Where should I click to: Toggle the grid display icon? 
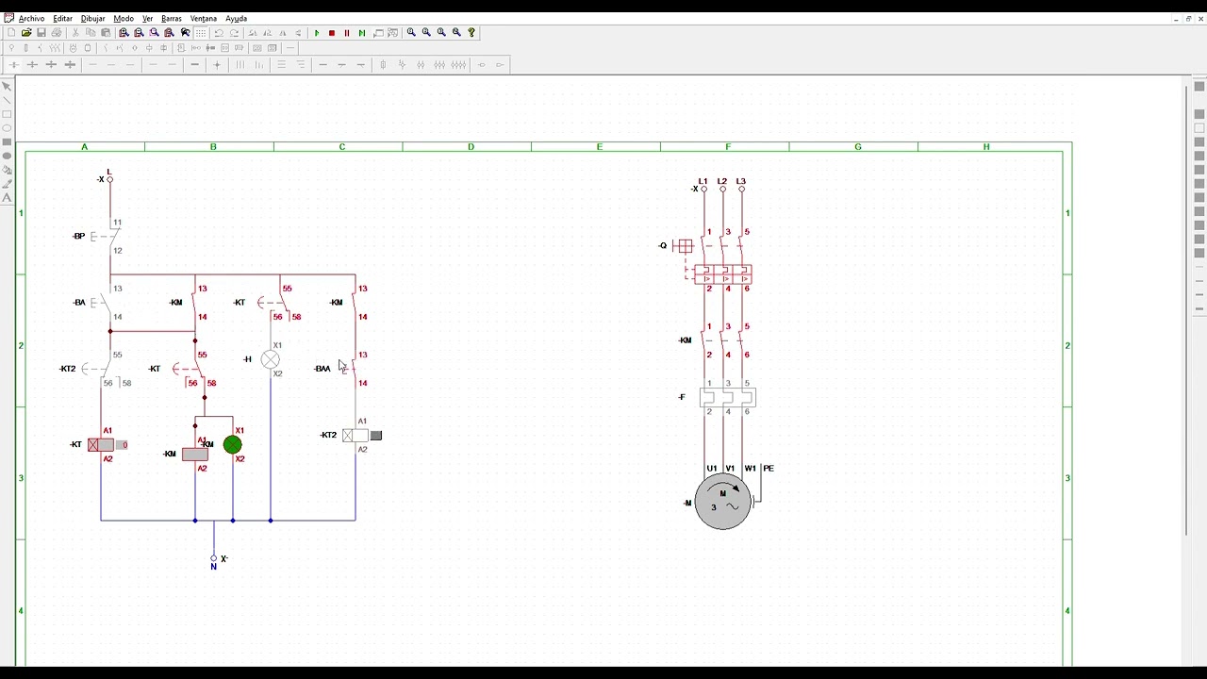[x=201, y=33]
